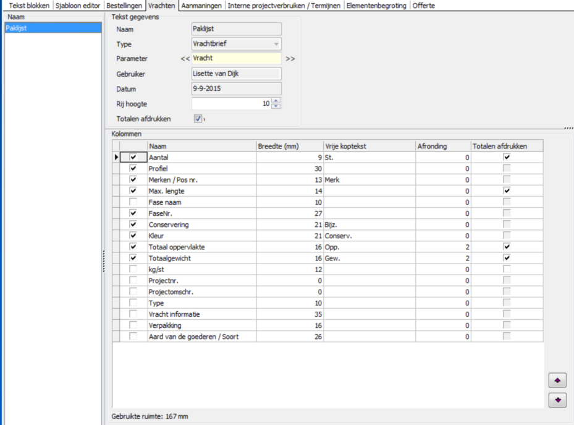Move selected column down with arrow button
The width and height of the screenshot is (574, 425).
click(557, 400)
